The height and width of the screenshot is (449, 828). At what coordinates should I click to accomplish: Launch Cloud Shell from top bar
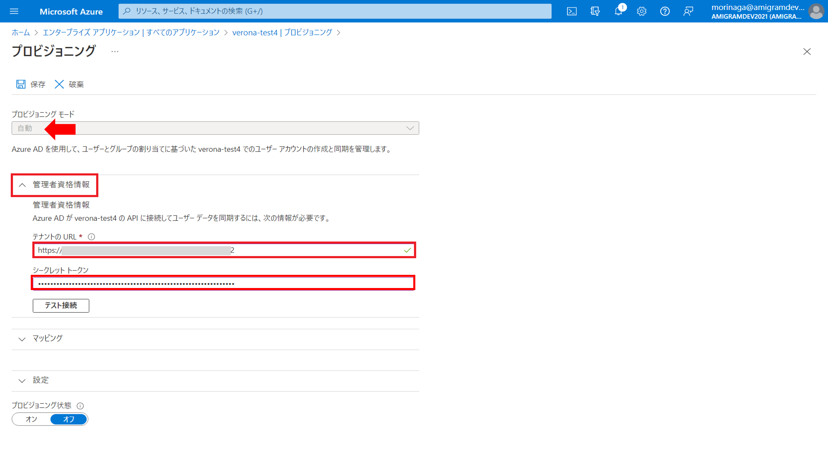[571, 11]
